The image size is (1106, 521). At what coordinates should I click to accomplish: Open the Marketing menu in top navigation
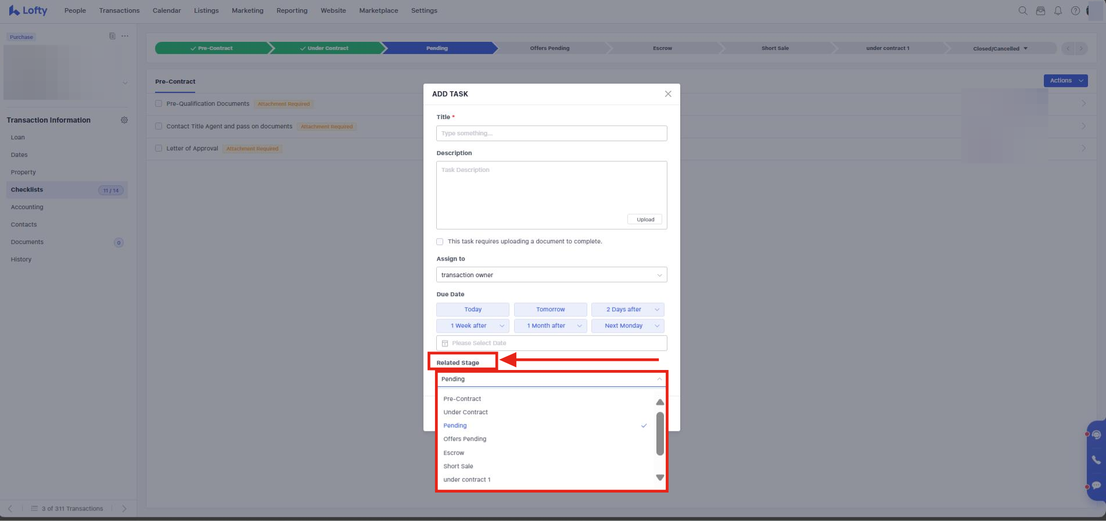pos(247,10)
